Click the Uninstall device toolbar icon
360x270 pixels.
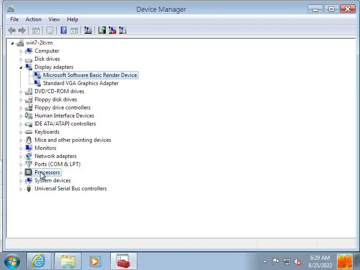112,30
